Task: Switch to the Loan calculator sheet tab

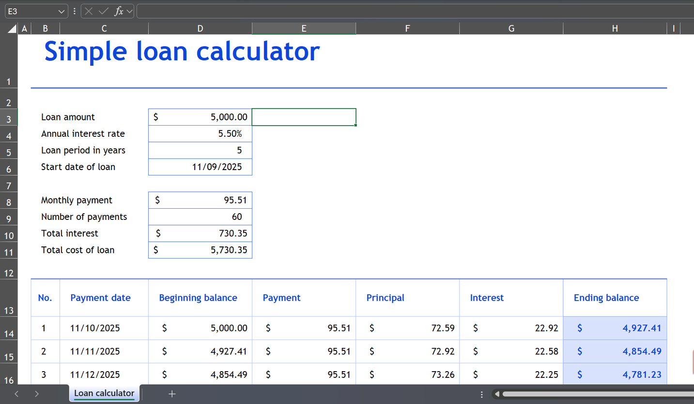Action: point(104,394)
